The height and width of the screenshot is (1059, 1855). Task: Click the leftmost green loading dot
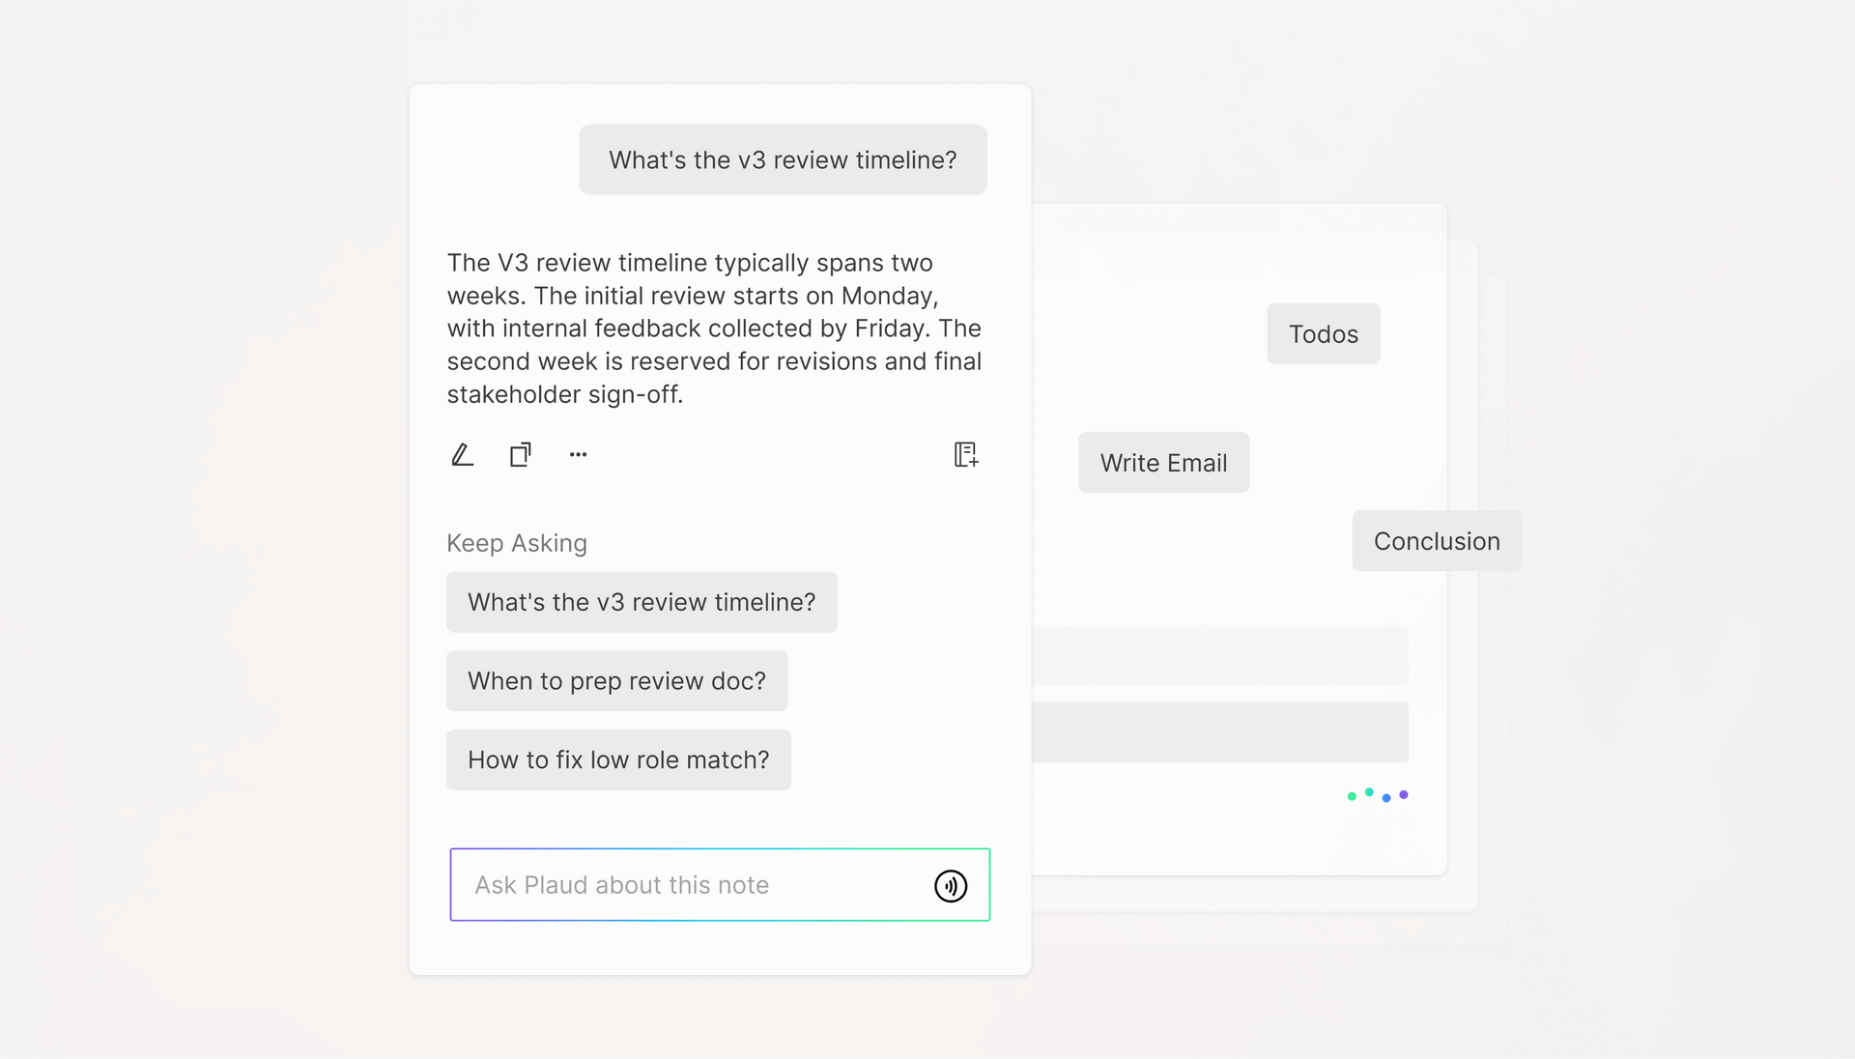coord(1352,796)
